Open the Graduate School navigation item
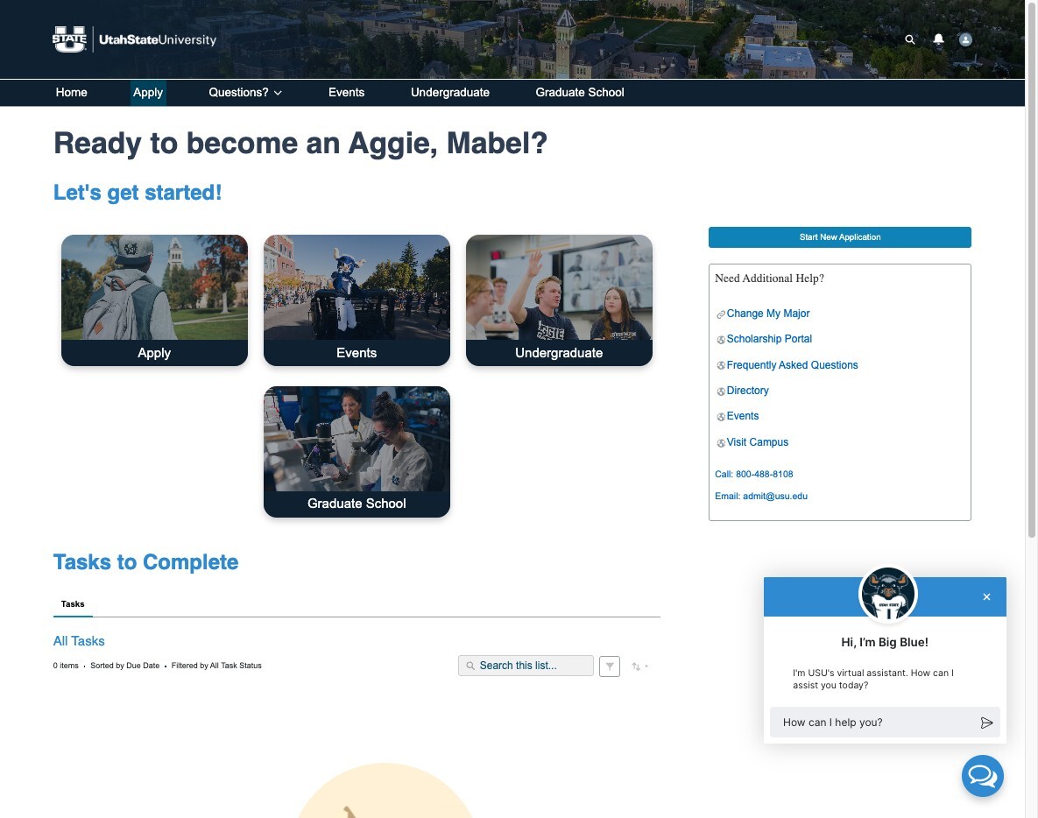 [x=579, y=92]
